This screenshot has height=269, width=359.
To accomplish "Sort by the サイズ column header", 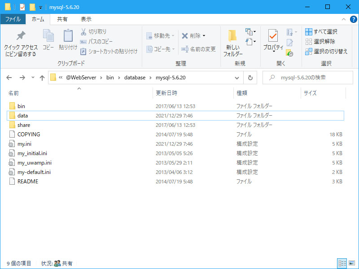I will pos(323,93).
